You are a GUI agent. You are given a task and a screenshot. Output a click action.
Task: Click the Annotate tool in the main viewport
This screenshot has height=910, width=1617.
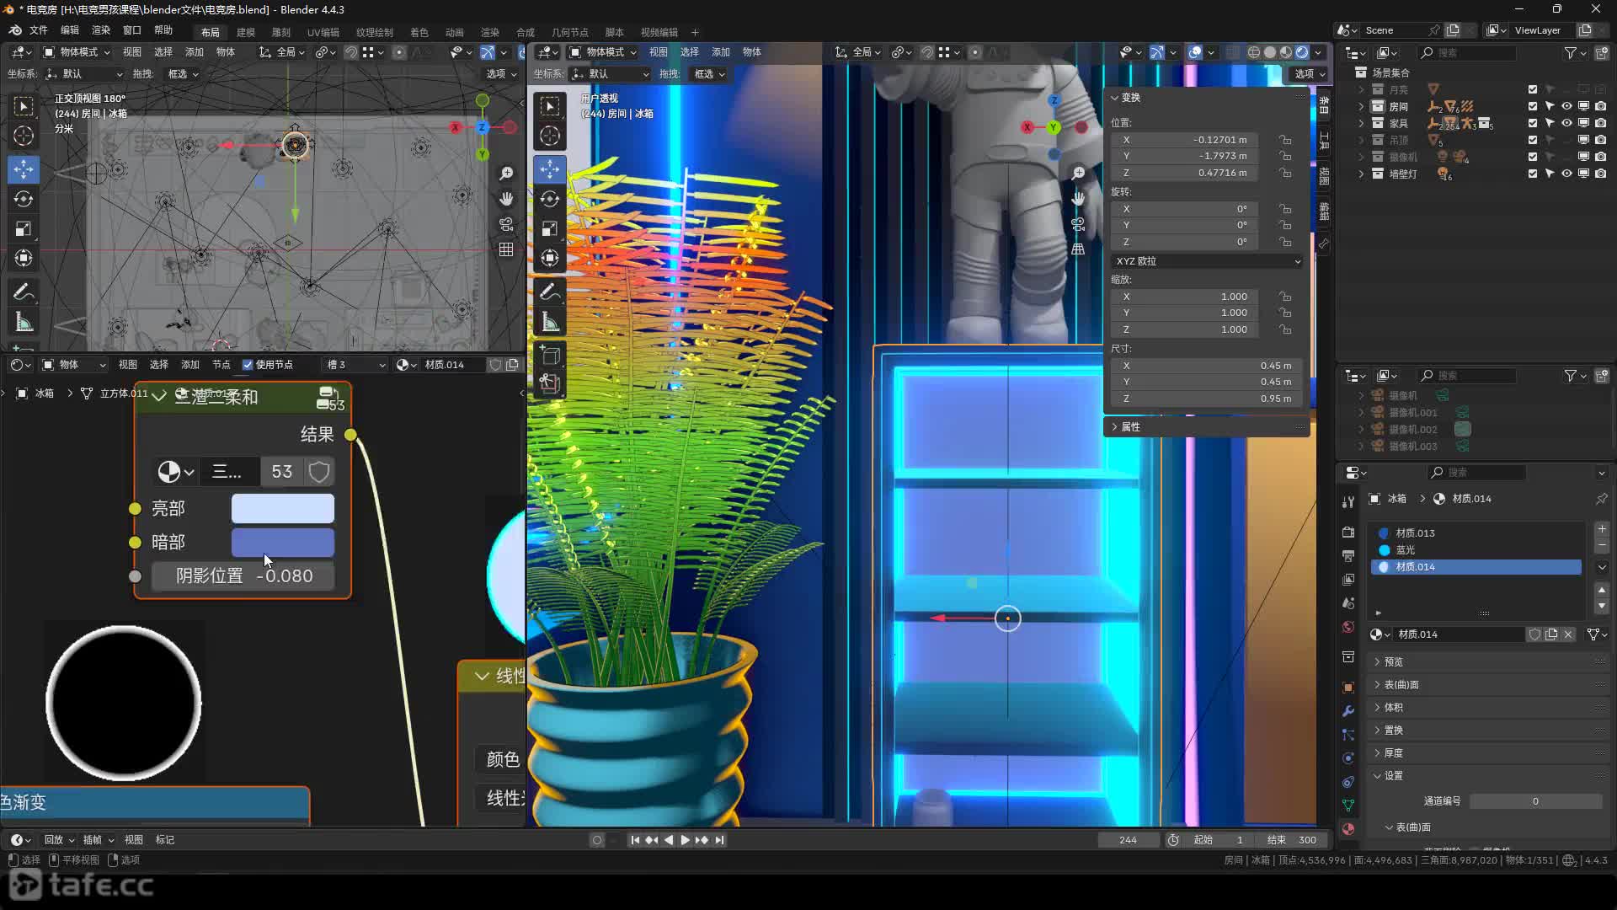pos(550,292)
